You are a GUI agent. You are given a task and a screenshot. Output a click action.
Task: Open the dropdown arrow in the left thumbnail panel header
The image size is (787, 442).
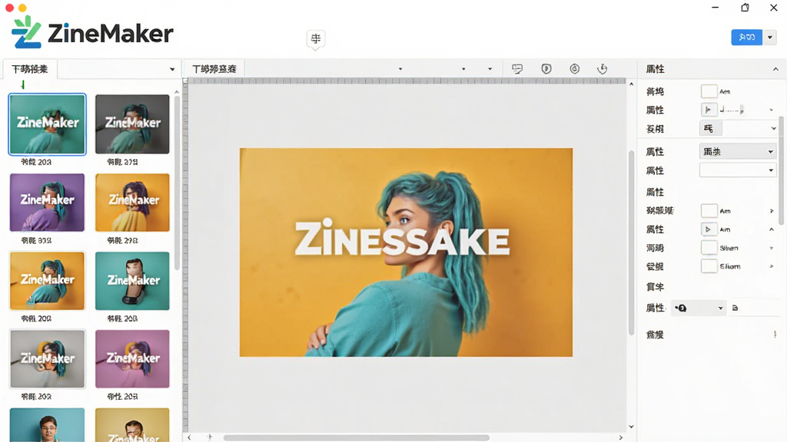coord(172,69)
